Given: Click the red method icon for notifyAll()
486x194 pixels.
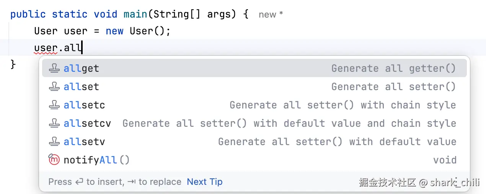Looking at the screenshot, I should point(54,160).
